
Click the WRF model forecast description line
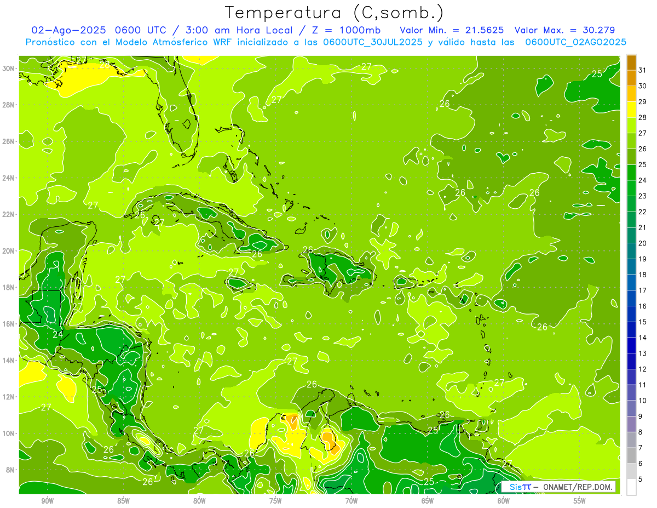(326, 42)
